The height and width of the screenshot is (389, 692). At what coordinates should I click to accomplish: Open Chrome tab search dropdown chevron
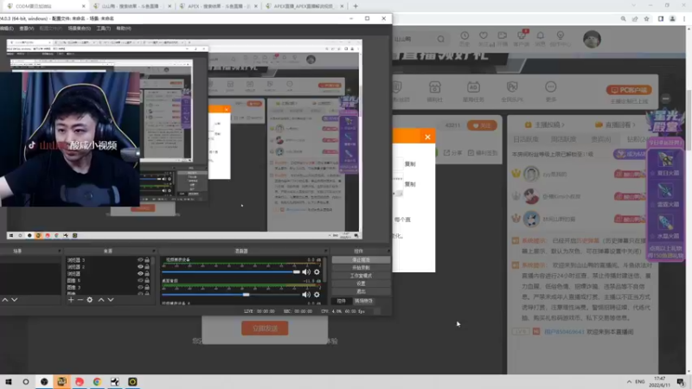tap(634, 6)
